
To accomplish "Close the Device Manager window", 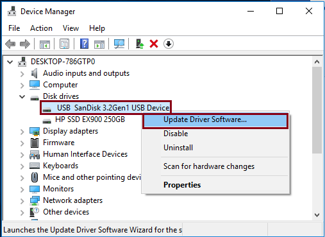I will click(x=309, y=11).
